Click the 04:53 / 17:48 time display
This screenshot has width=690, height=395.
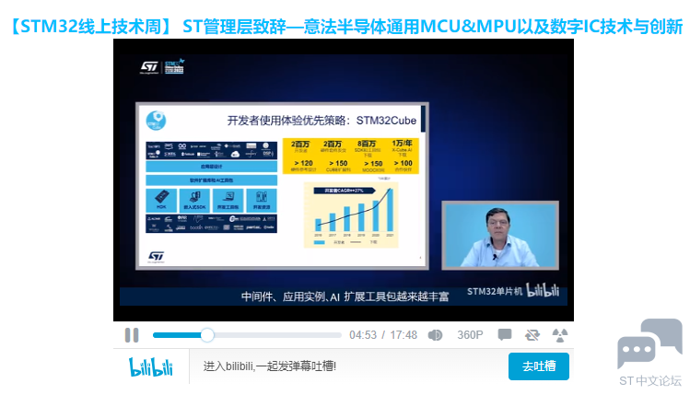(383, 335)
